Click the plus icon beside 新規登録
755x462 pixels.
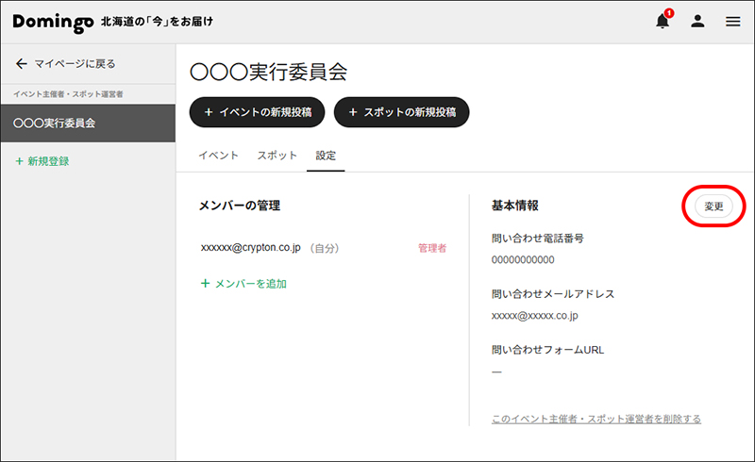[19, 161]
